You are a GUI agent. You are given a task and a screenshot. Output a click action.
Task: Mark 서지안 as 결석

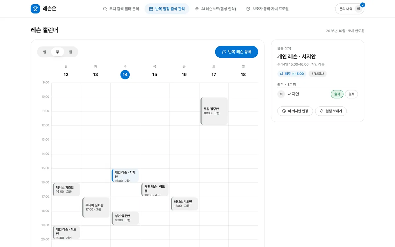pos(352,94)
